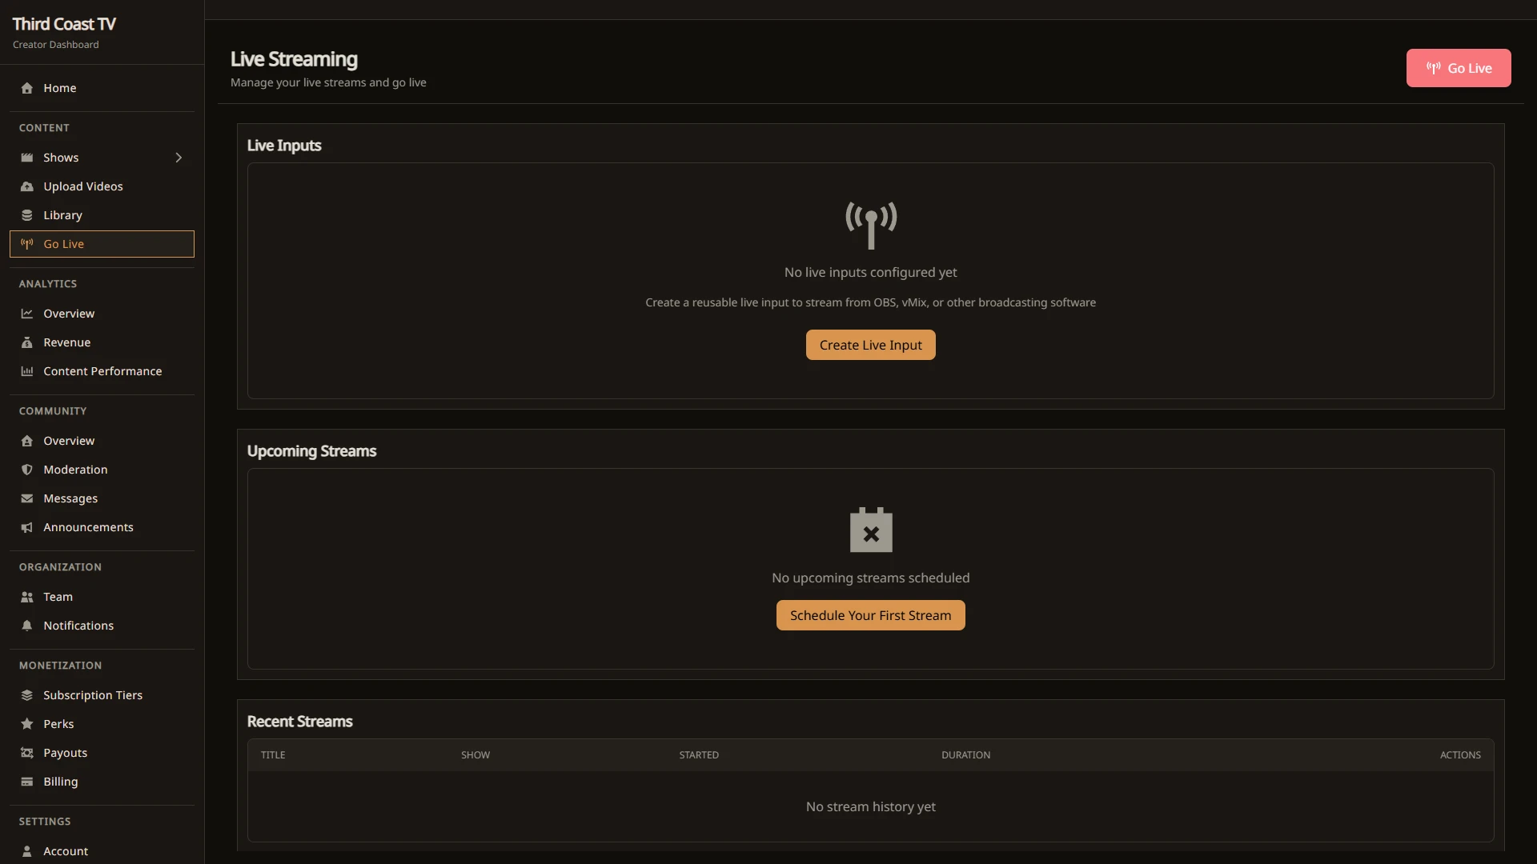Click the 'No upcoming streams scheduled' text
The image size is (1537, 864).
870,578
